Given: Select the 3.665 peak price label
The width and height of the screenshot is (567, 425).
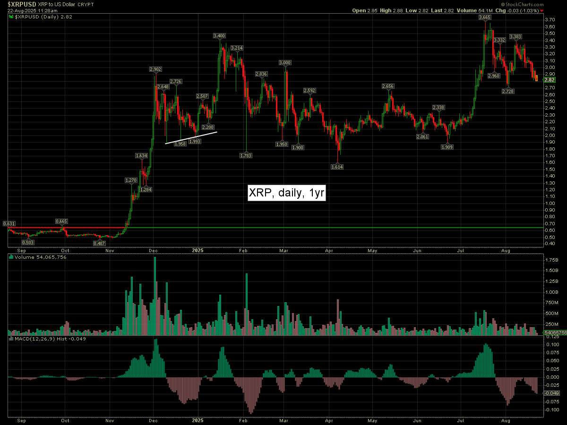Looking at the screenshot, I should coord(484,17).
